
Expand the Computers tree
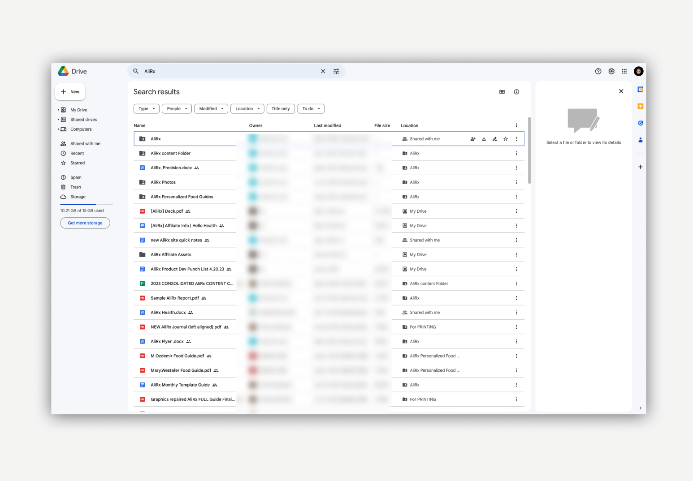pyautogui.click(x=58, y=129)
